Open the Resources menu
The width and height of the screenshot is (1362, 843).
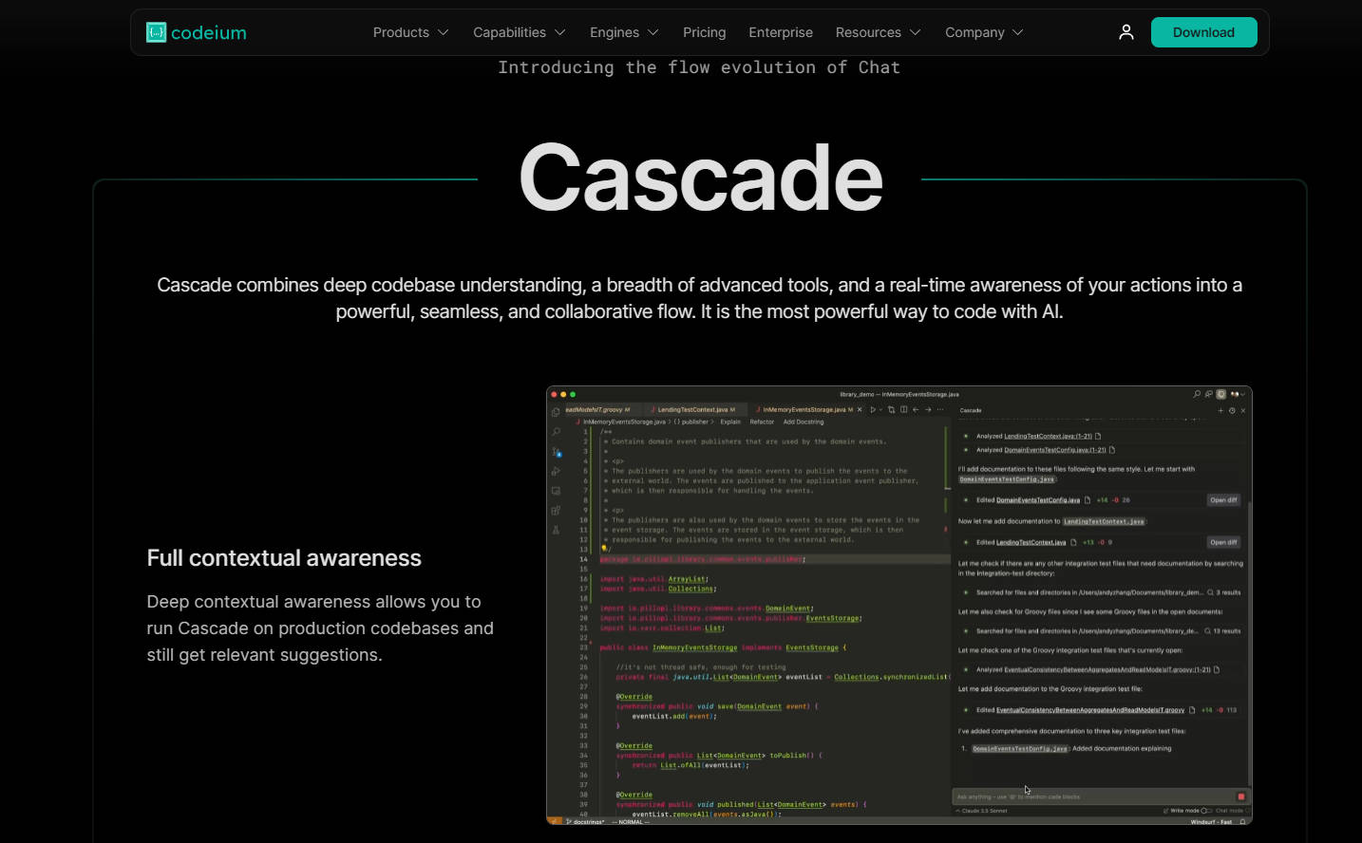[878, 32]
